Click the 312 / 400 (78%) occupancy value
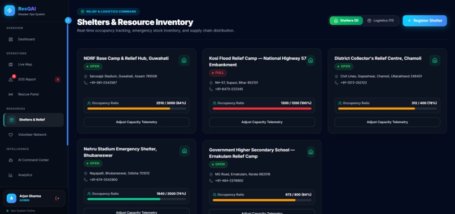The width and height of the screenshot is (455, 214). [424, 103]
